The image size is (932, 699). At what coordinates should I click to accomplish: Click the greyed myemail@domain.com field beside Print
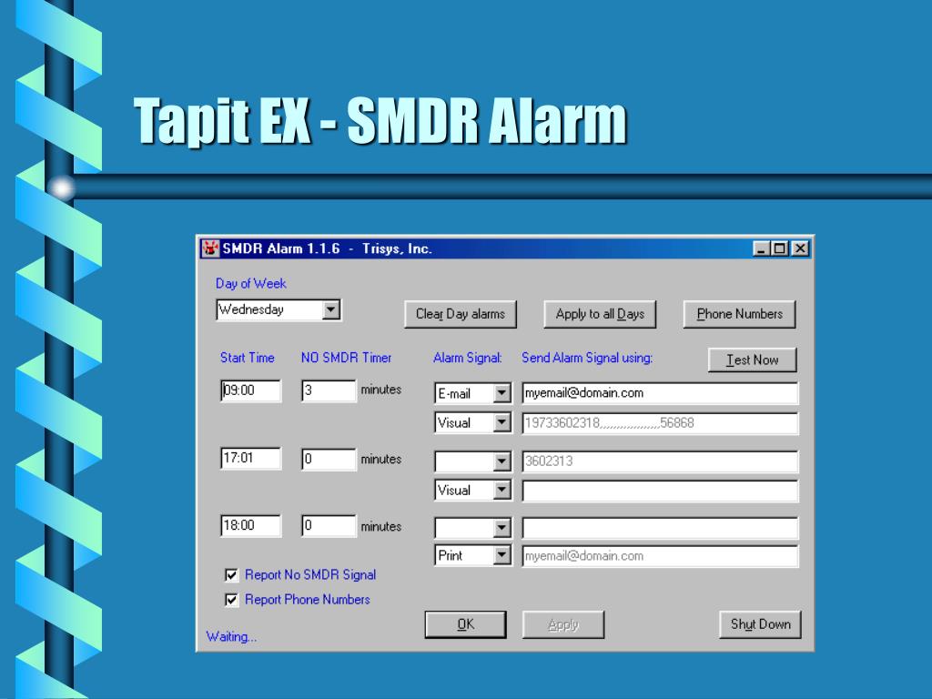pyautogui.click(x=660, y=556)
